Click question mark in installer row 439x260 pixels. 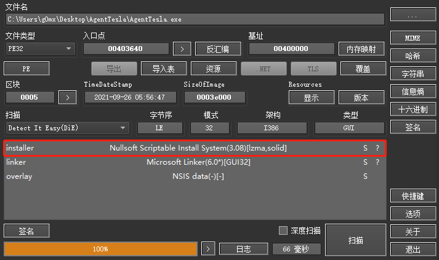point(377,148)
